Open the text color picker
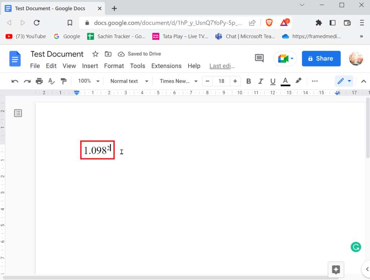Viewport: 370px width, 280px height. pyautogui.click(x=285, y=81)
